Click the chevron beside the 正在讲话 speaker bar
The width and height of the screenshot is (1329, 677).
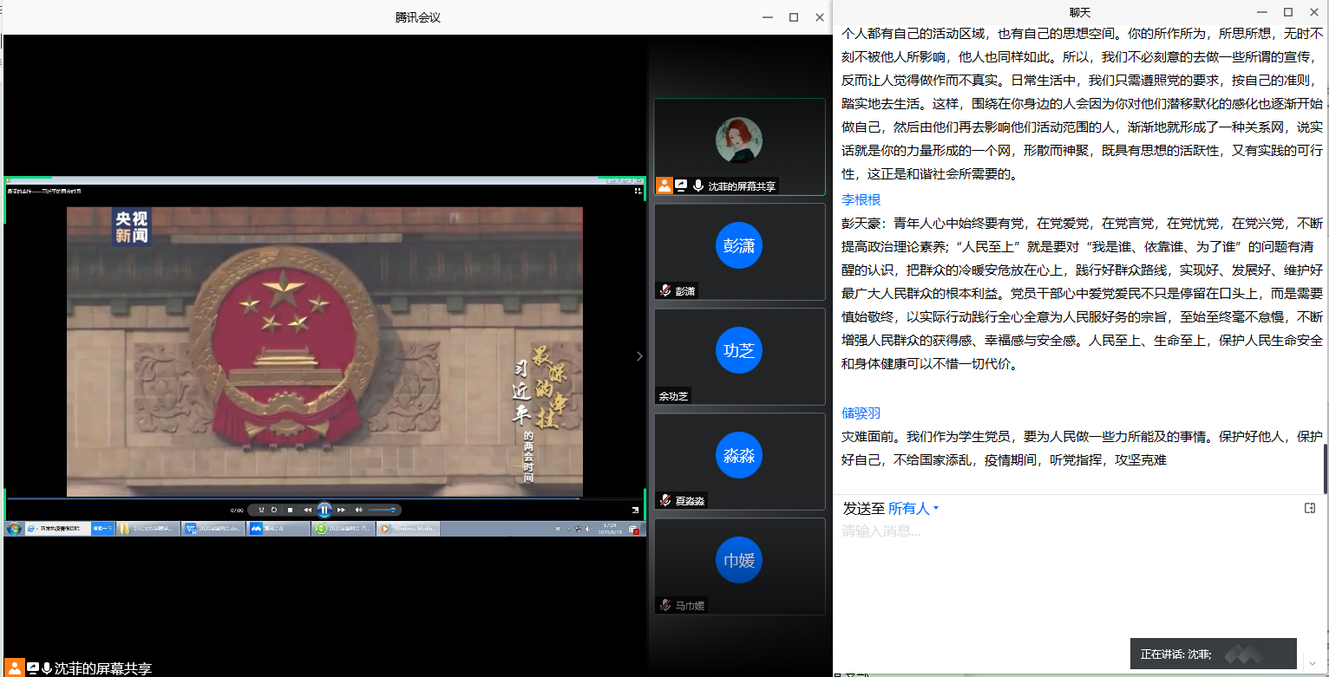(1312, 663)
